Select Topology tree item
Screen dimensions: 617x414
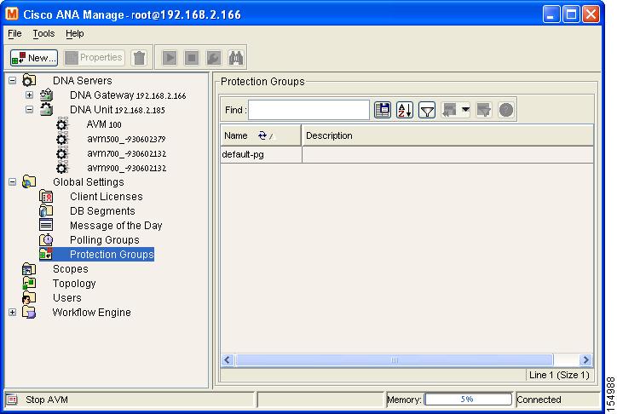coord(74,284)
